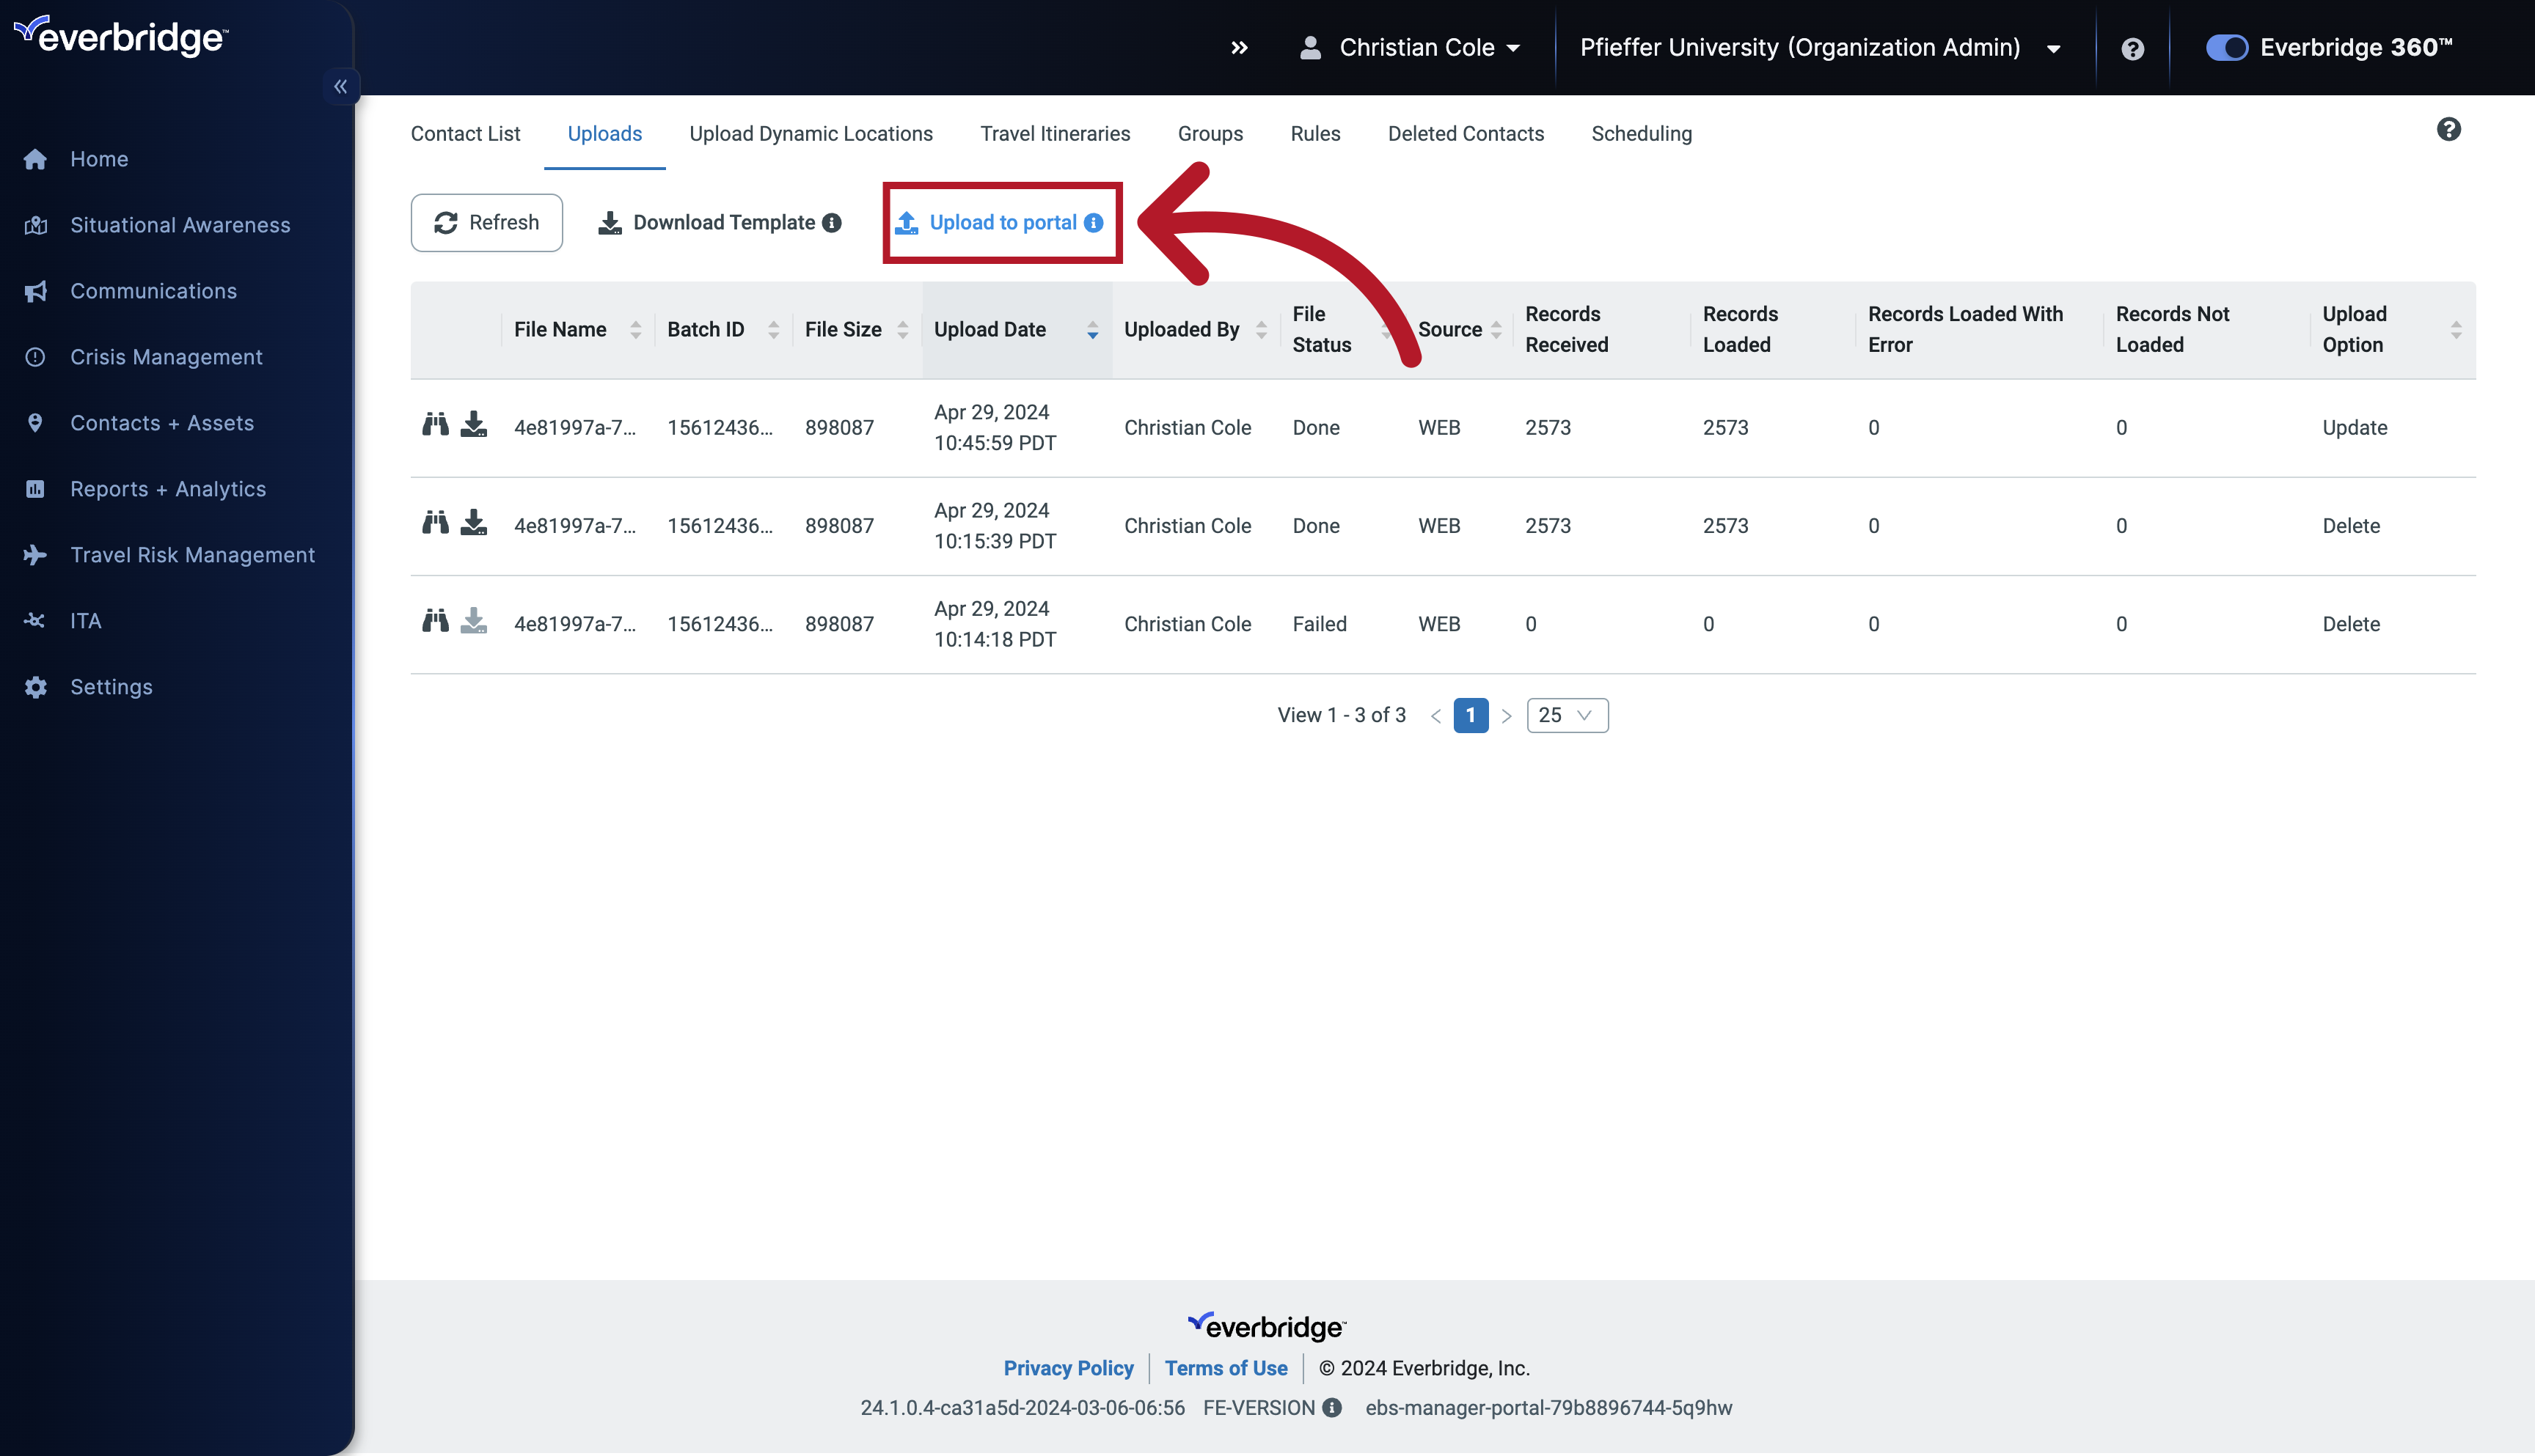Switch to the Contact List tab
Viewport: 2535px width, 1456px height.
click(465, 132)
